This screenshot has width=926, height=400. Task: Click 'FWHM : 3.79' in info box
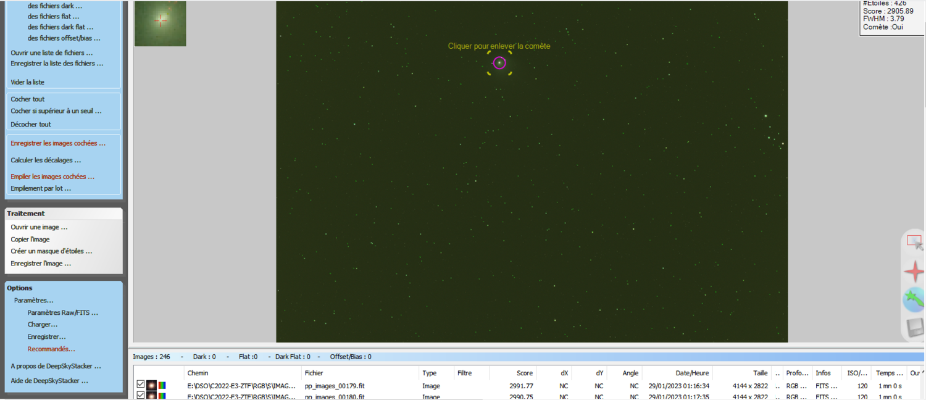point(883,19)
